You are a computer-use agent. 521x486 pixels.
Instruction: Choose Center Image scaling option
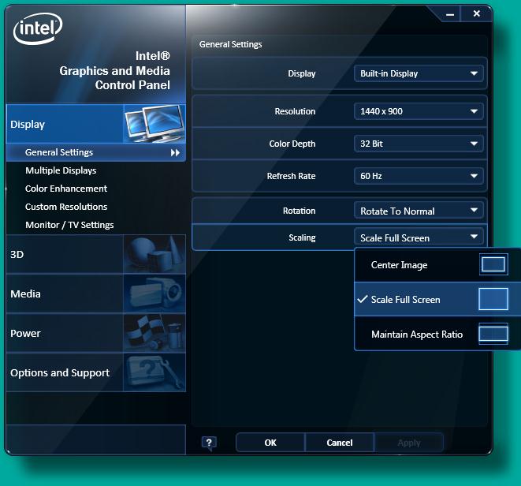399,265
